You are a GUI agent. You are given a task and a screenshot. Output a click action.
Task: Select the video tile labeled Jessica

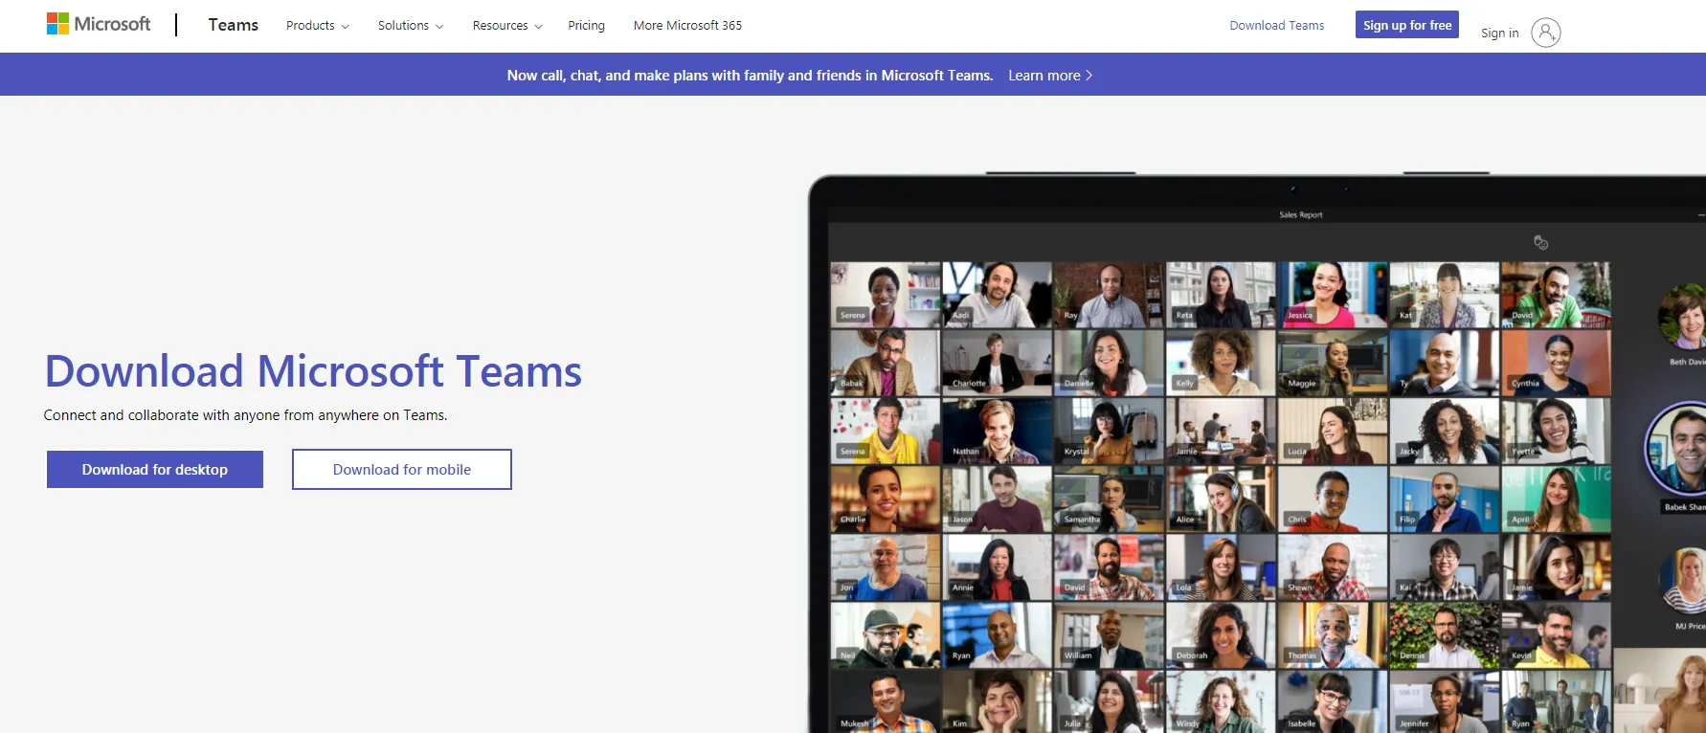point(1333,295)
